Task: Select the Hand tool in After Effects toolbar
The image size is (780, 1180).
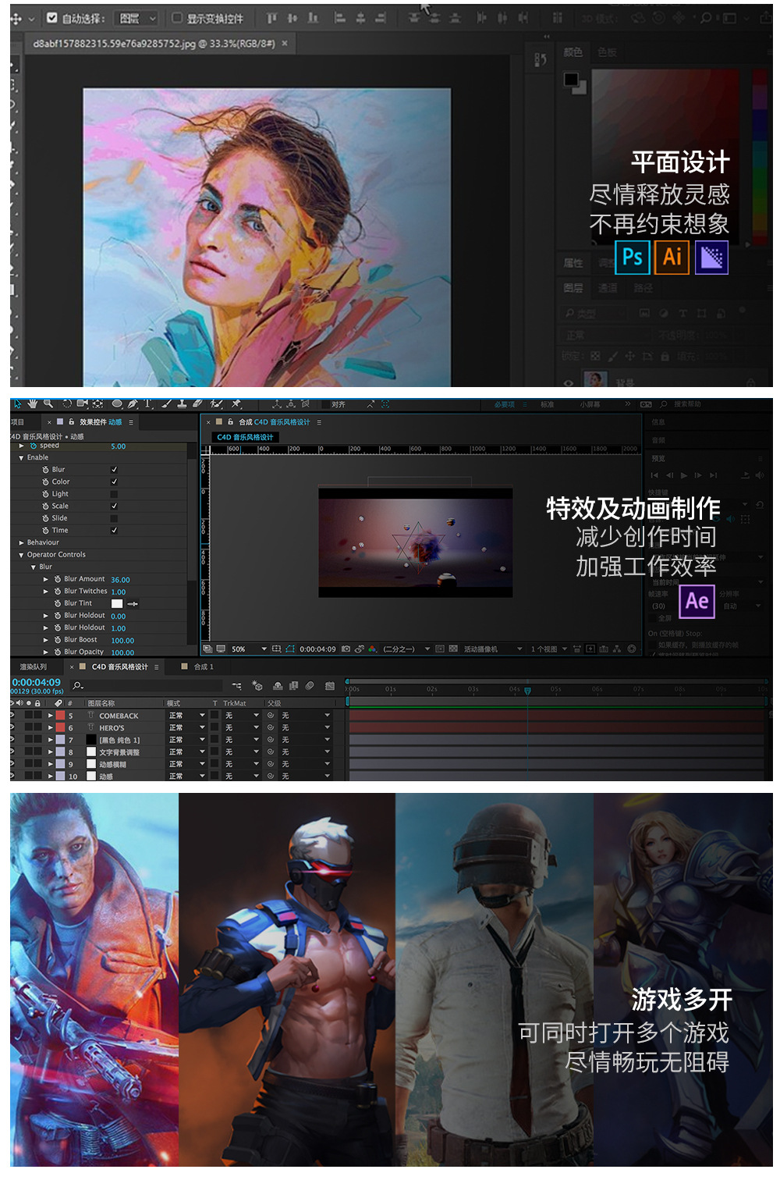Action: tap(32, 404)
